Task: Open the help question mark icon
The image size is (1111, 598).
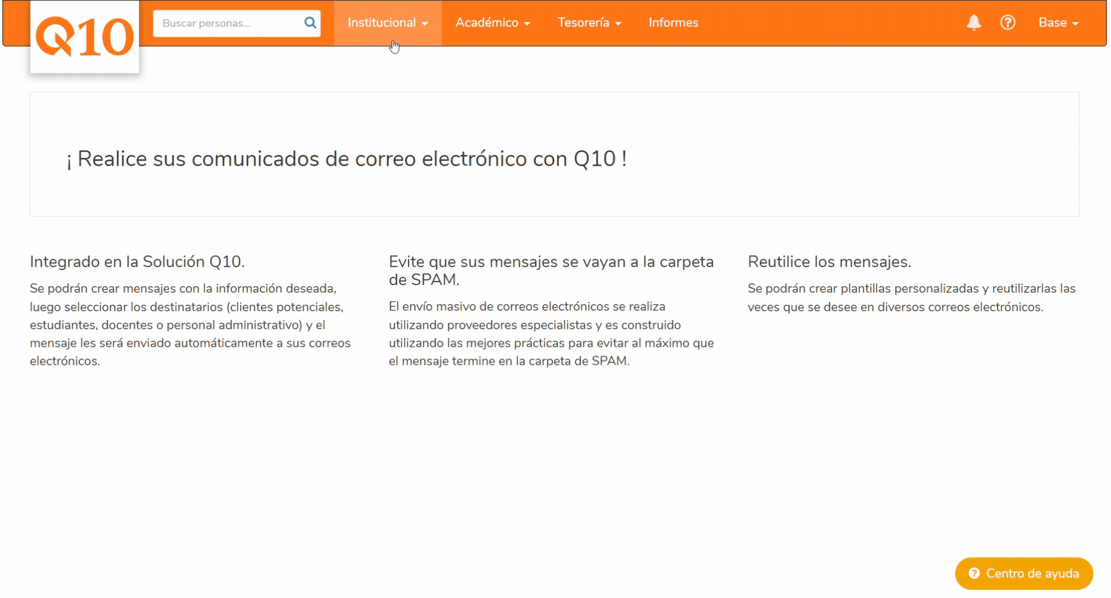Action: 1007,23
